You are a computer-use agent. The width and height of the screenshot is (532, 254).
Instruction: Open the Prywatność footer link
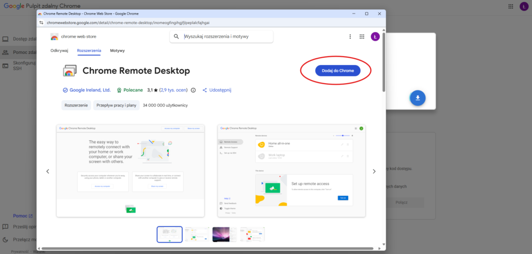pyautogui.click(x=20, y=251)
